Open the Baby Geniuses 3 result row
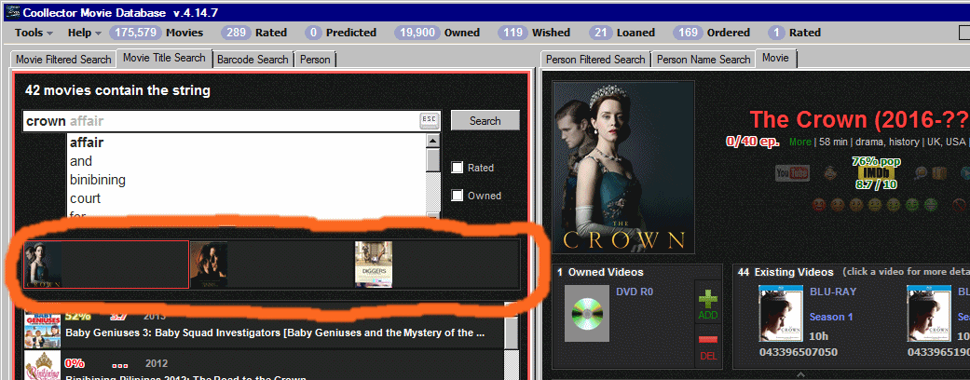This screenshot has height=380, width=970. pyautogui.click(x=264, y=326)
